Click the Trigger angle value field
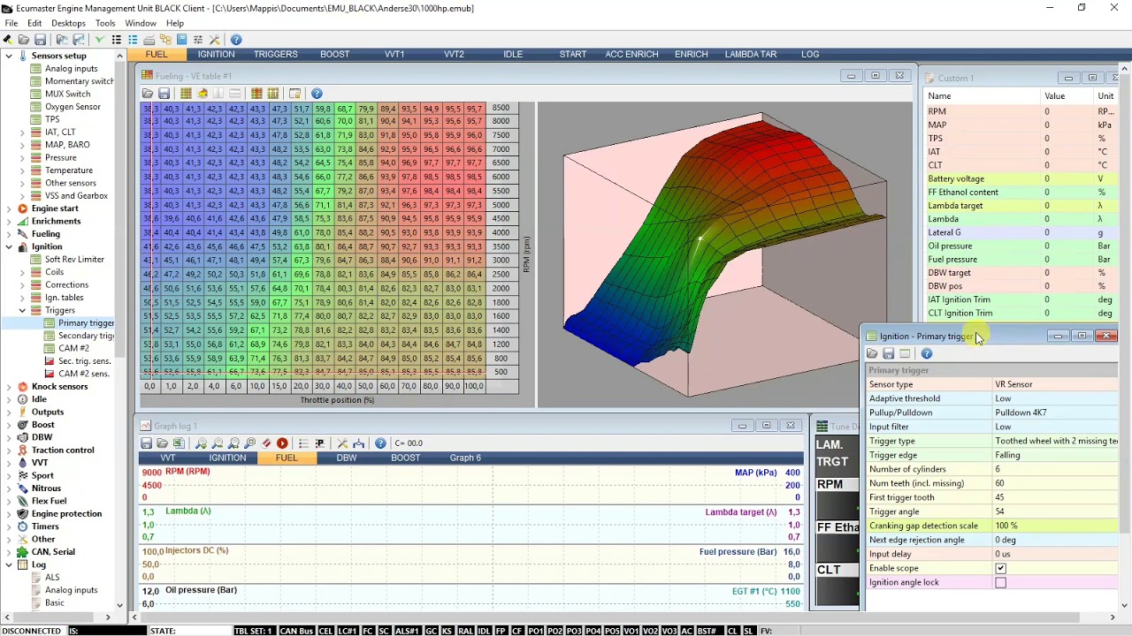This screenshot has width=1132, height=636. coord(1052,511)
